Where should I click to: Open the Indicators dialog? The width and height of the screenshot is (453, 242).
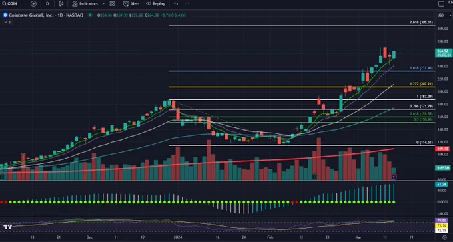tap(85, 4)
